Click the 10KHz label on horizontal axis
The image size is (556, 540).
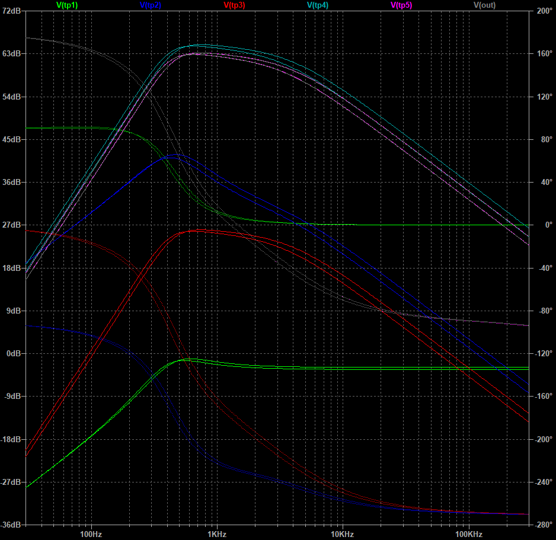click(342, 534)
